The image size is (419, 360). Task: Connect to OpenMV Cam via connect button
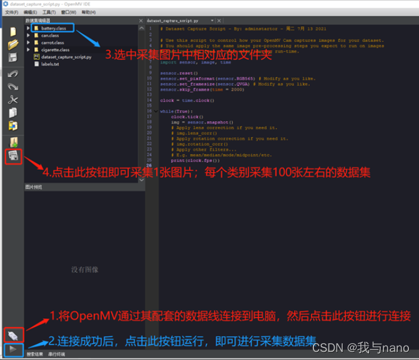click(13, 335)
